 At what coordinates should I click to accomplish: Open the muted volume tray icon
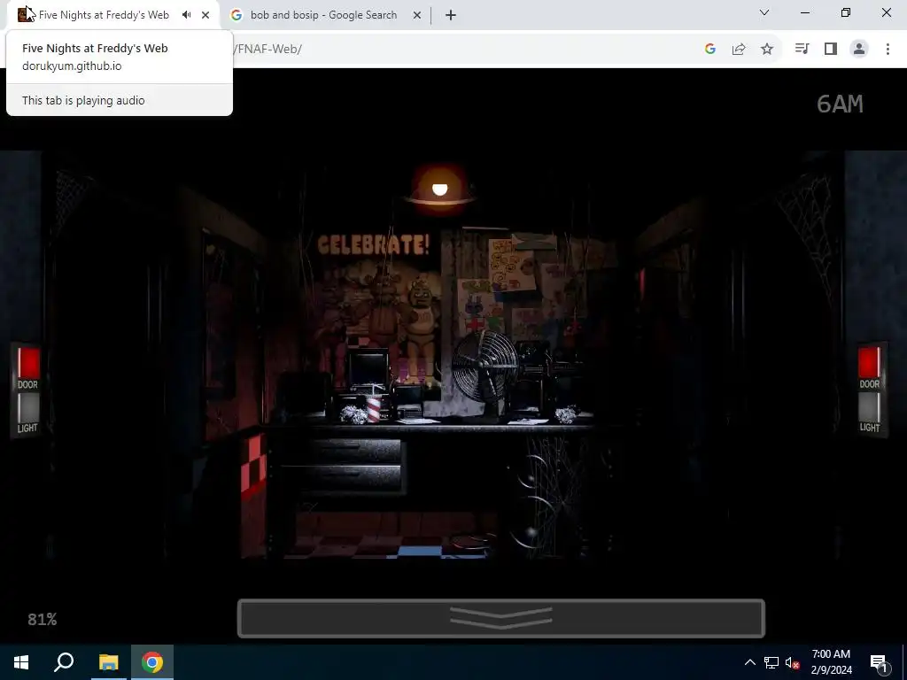pos(792,662)
